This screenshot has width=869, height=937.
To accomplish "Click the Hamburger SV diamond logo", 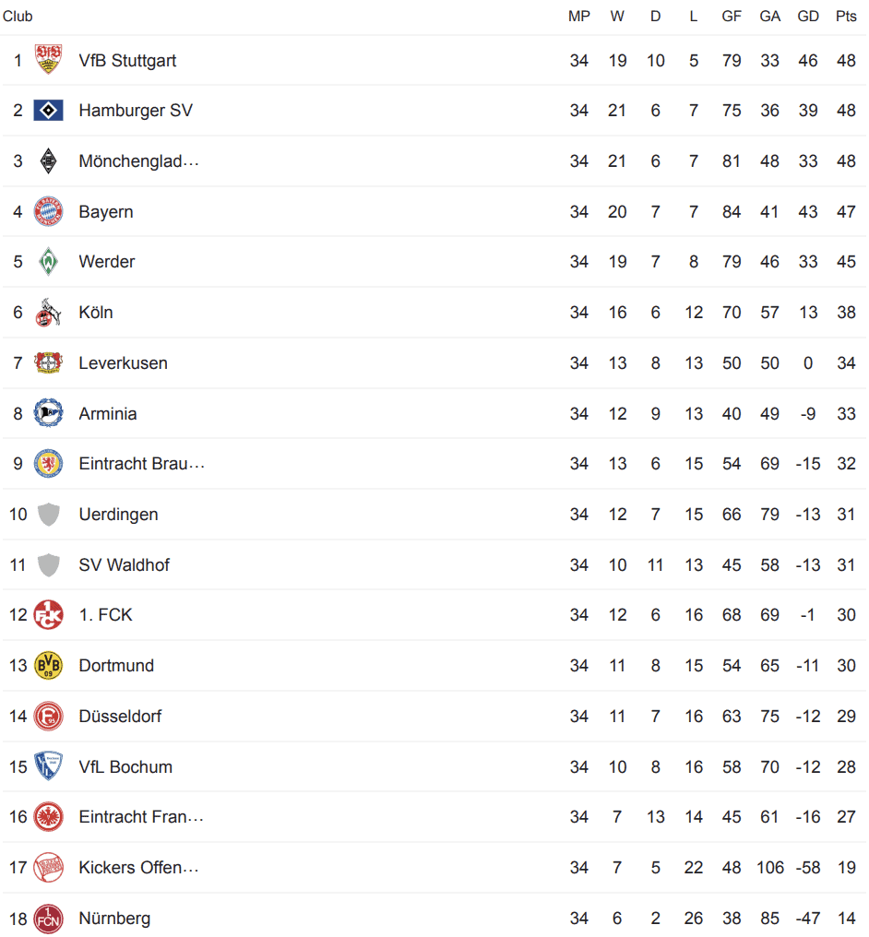I will [48, 111].
